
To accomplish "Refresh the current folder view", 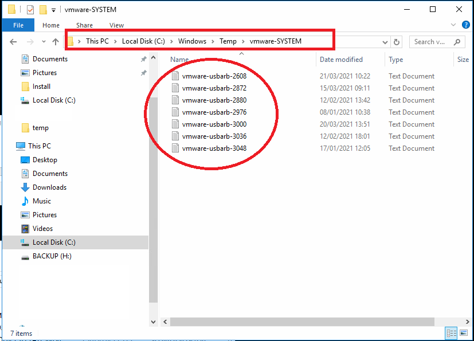I will pos(397,42).
